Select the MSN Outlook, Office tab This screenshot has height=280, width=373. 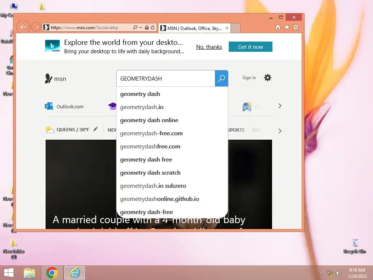point(195,28)
